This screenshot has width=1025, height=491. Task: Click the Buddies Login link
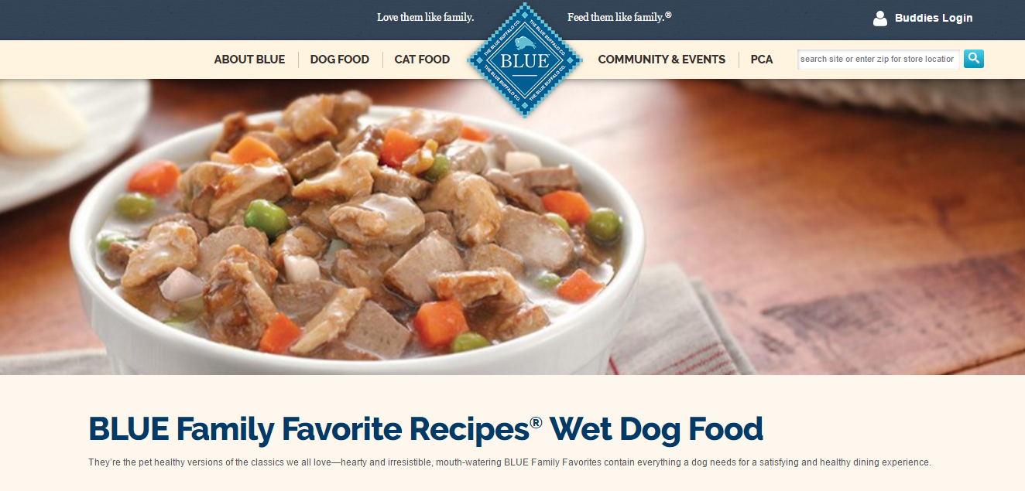934,18
